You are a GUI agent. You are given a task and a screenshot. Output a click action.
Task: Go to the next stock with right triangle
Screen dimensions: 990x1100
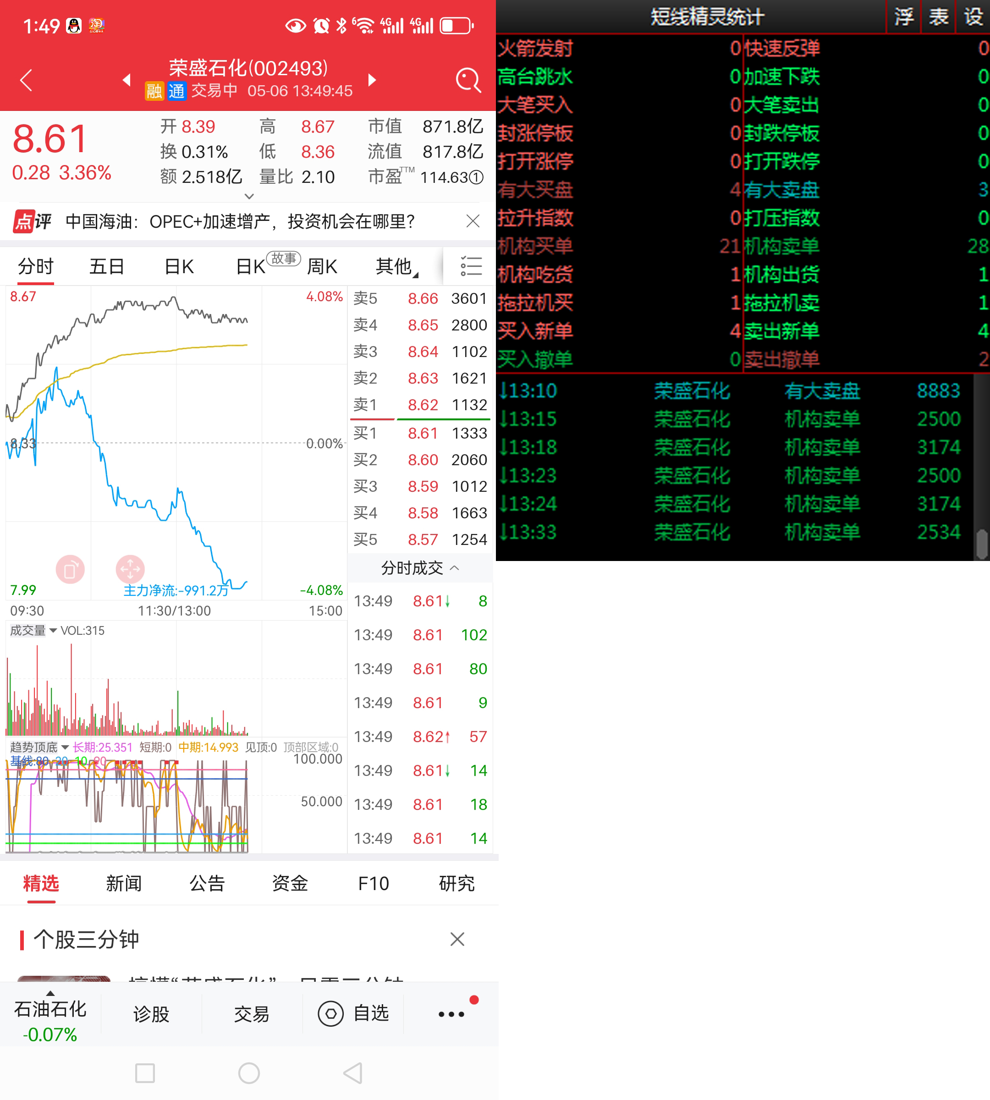[372, 80]
